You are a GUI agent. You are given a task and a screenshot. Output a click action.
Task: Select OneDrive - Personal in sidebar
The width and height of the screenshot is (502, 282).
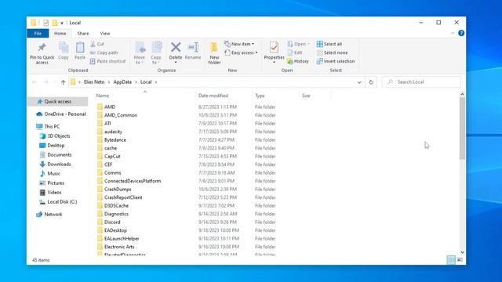61,114
